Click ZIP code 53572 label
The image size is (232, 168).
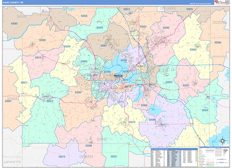[x=50, y=101]
